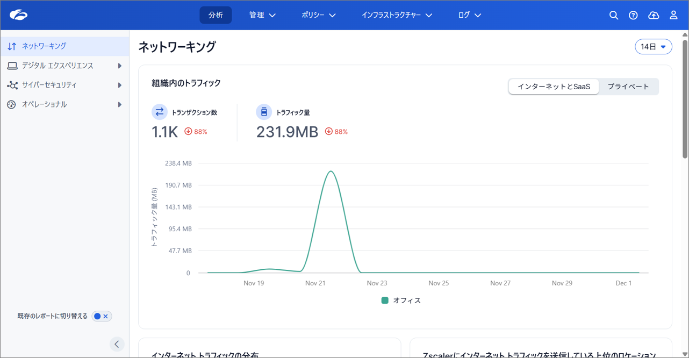Disable the 既存のレポートに切り替える toggle

(x=102, y=316)
